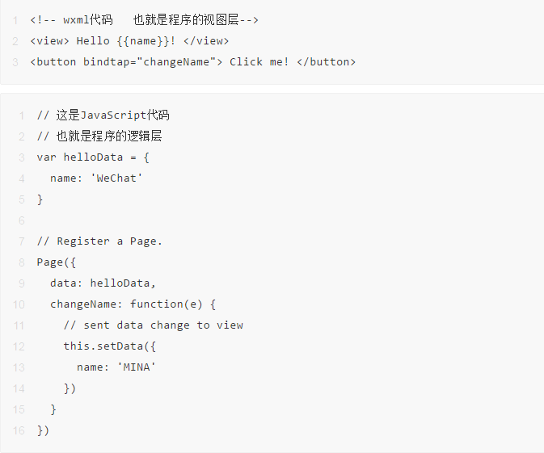544x453 pixels.
Task: Click the wxml comment on the first line
Action: [x=144, y=19]
